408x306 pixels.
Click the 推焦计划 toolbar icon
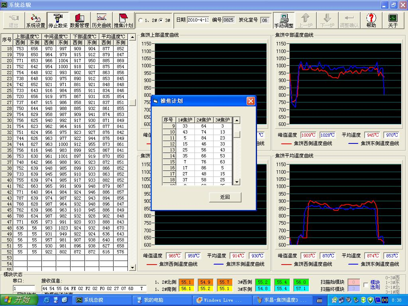click(x=123, y=20)
